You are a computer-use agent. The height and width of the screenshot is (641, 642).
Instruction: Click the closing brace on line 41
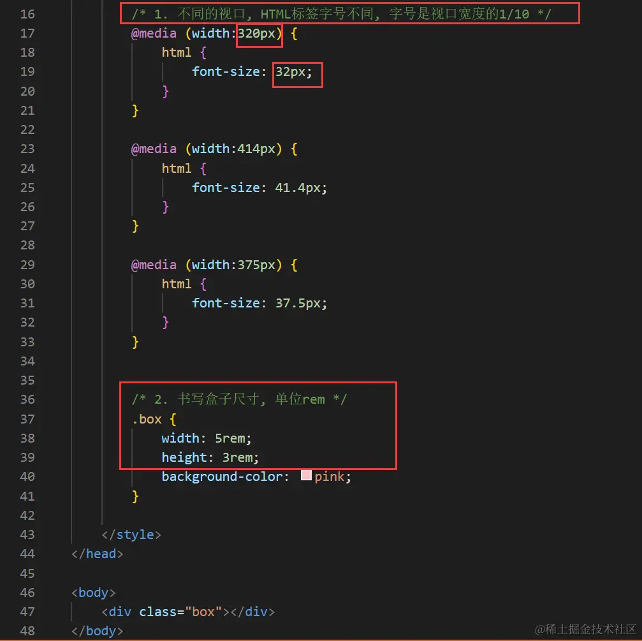135,496
